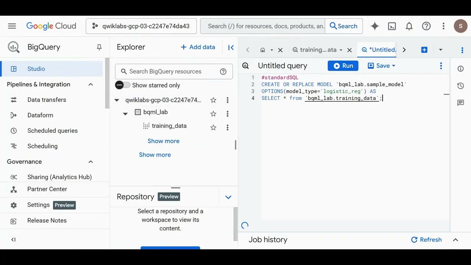Open help for Search BigQuery resources
The image size is (471, 265).
coord(223,71)
